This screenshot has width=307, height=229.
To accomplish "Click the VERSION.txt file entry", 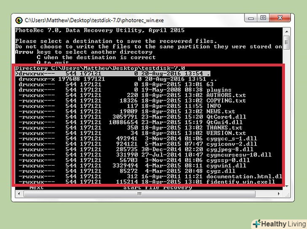I will (132, 133).
